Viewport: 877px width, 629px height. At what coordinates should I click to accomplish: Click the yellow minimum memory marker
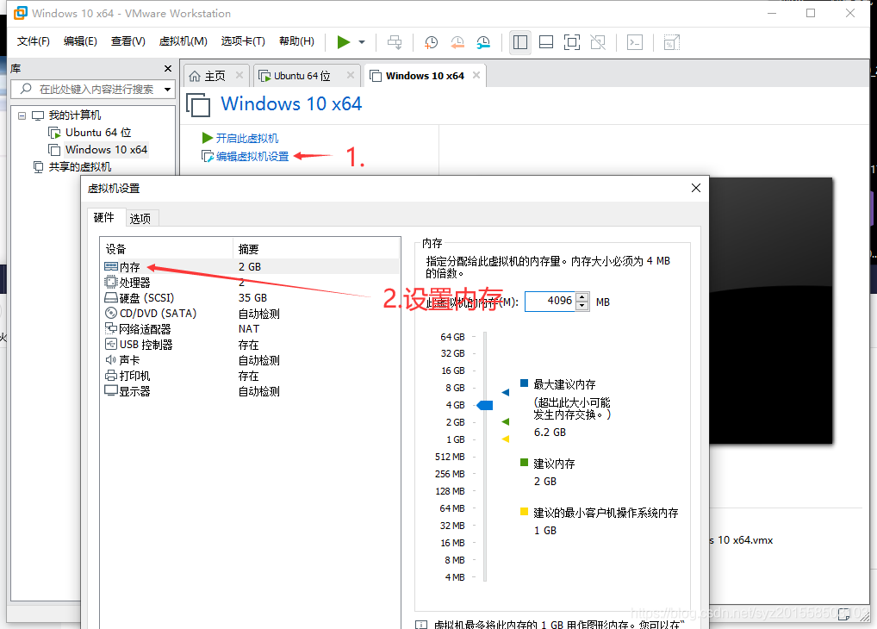(506, 439)
